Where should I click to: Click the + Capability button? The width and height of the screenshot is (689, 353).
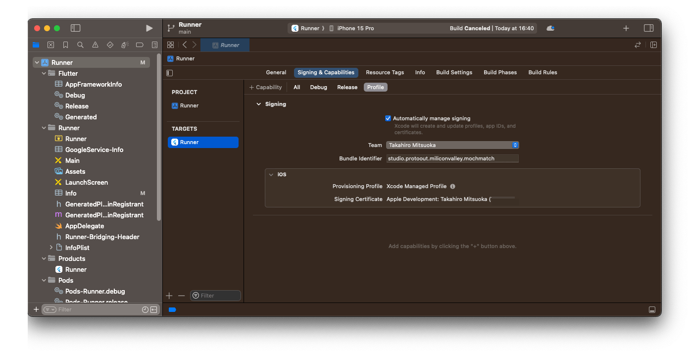[x=266, y=87]
